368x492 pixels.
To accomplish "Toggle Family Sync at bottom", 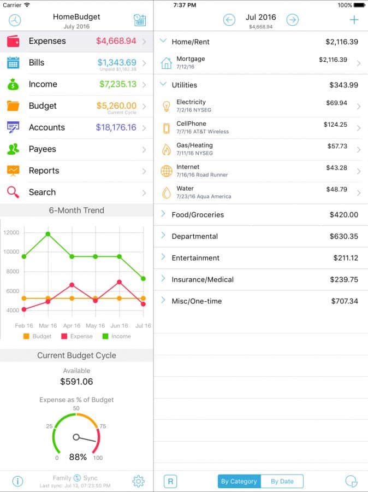I will pyautogui.click(x=76, y=478).
